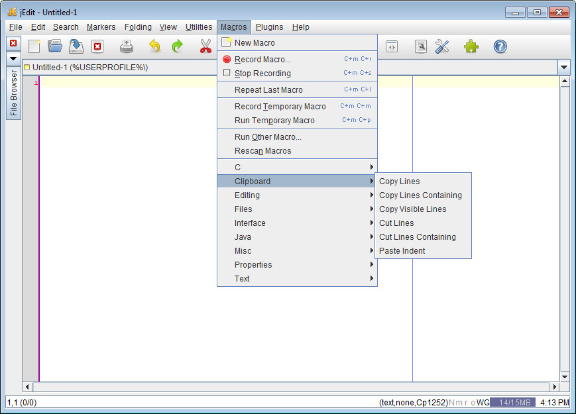
Task: Click the Save file toolbar icon
Action: [x=76, y=46]
